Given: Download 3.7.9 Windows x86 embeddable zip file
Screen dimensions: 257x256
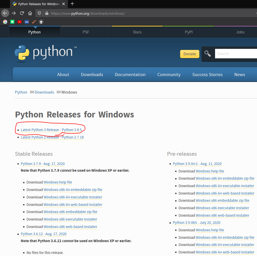Looking at the screenshot, I should click(70, 212).
